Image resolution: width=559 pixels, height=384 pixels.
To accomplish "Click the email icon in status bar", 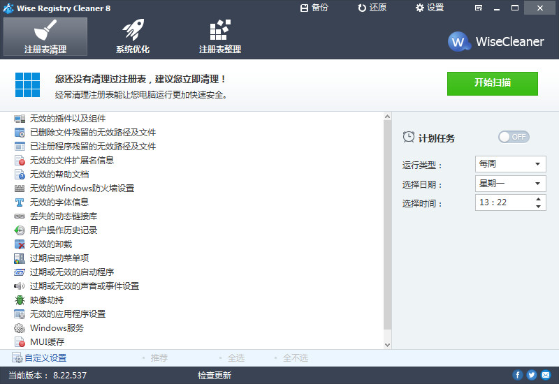I will pyautogui.click(x=545, y=375).
